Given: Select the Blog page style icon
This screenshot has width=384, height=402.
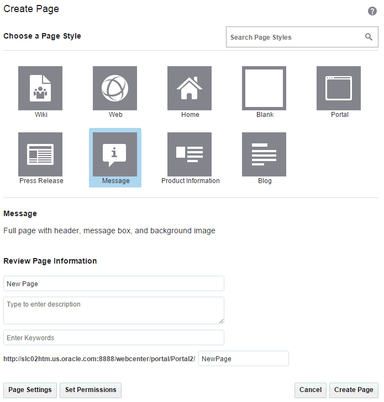Looking at the screenshot, I should click(x=264, y=154).
